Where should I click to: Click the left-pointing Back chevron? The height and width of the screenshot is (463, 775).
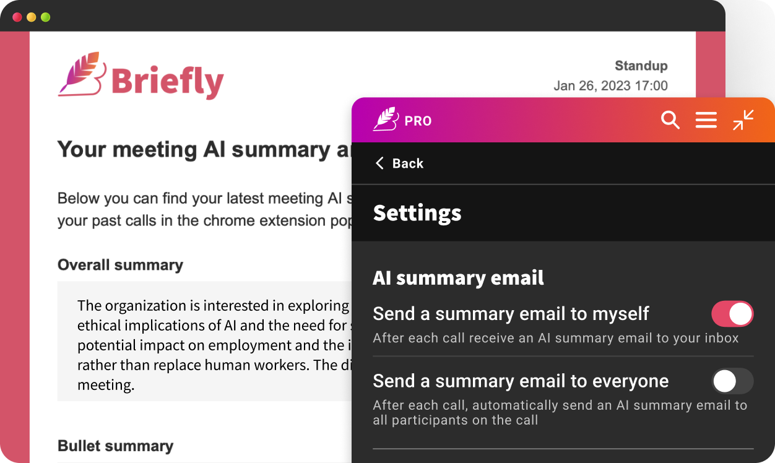tap(379, 163)
